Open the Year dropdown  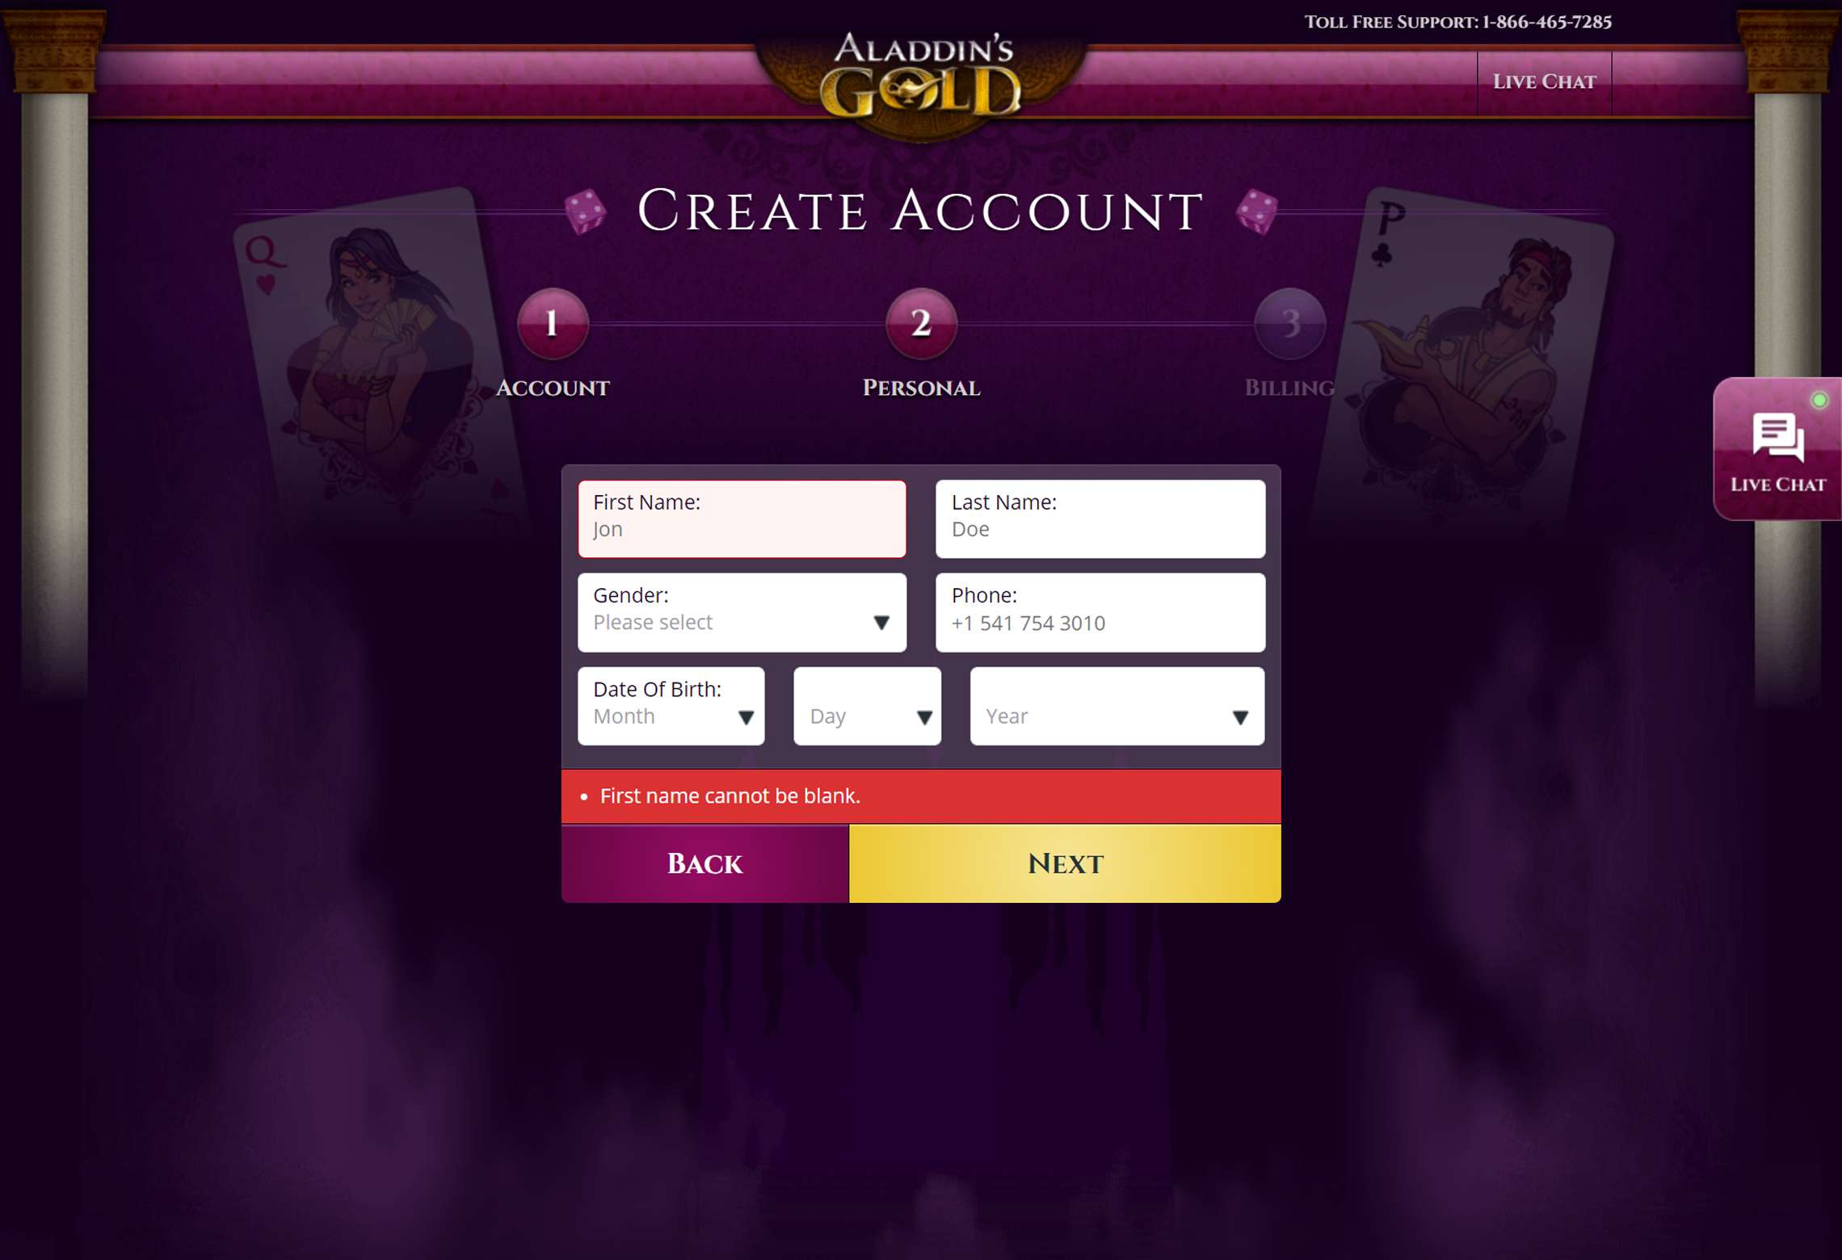click(x=1117, y=706)
